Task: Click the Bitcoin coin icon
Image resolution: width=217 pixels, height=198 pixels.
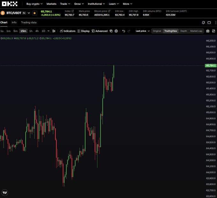Action: coord(3,13)
